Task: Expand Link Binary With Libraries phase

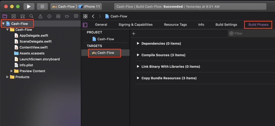Action: point(138,66)
